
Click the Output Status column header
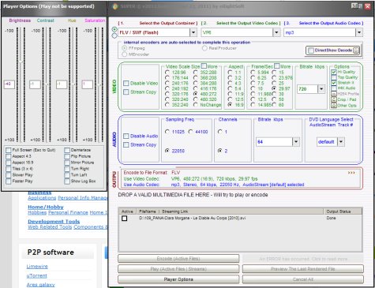click(x=343, y=211)
